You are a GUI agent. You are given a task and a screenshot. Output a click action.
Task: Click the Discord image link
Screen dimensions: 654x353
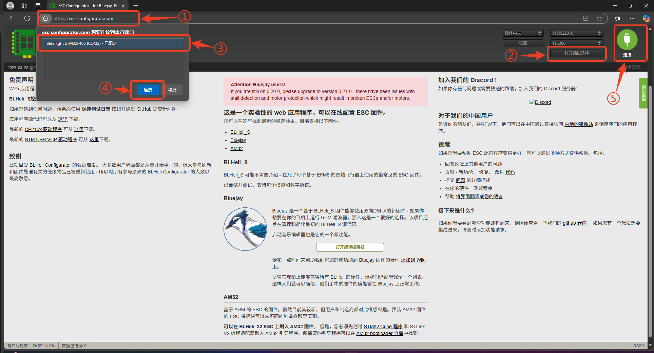(x=540, y=102)
